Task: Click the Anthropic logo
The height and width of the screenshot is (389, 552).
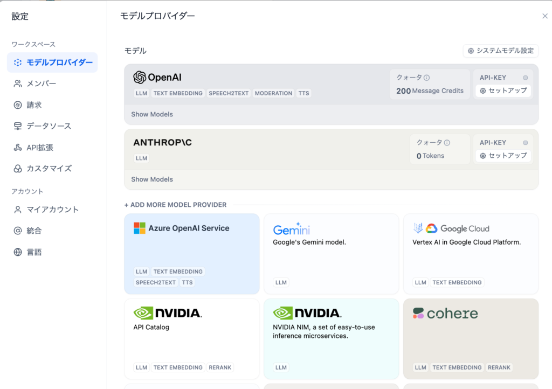Action: click(162, 142)
